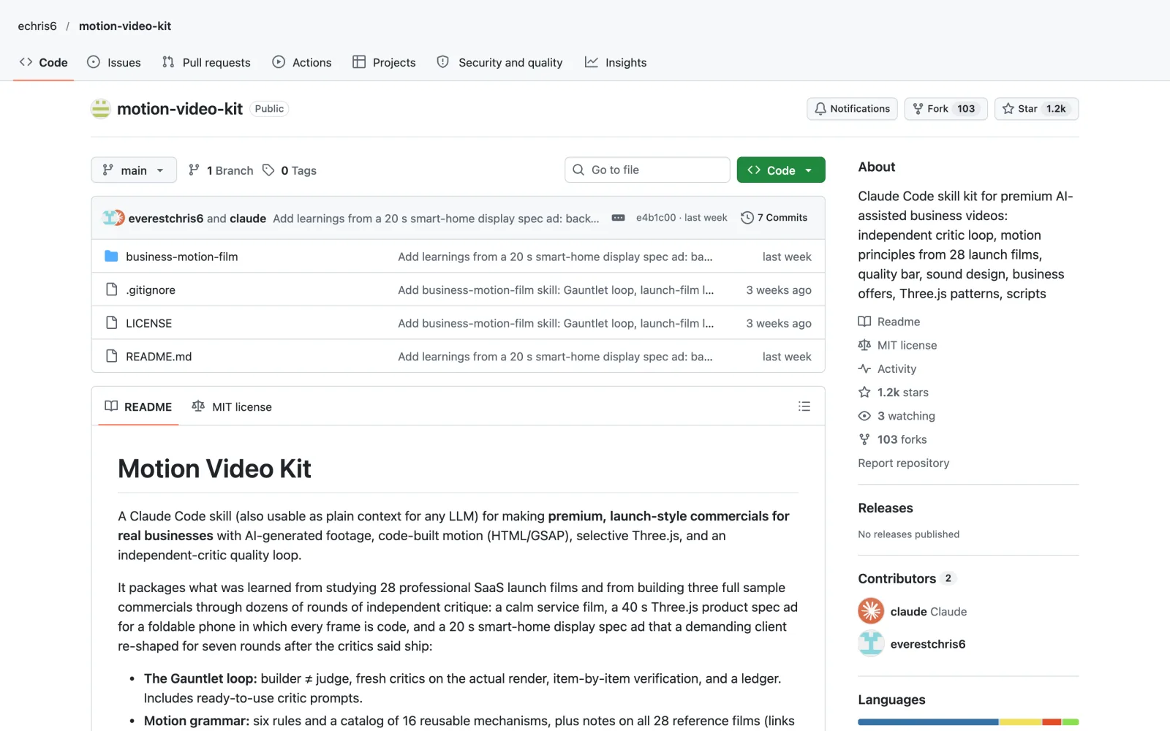Select the README tab
1170x731 pixels.
tap(138, 406)
